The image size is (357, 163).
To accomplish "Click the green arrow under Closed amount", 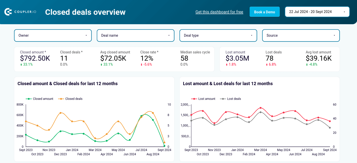I will pos(21,64).
